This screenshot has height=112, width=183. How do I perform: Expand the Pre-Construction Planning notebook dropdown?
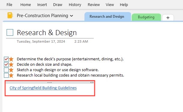pos(72,16)
